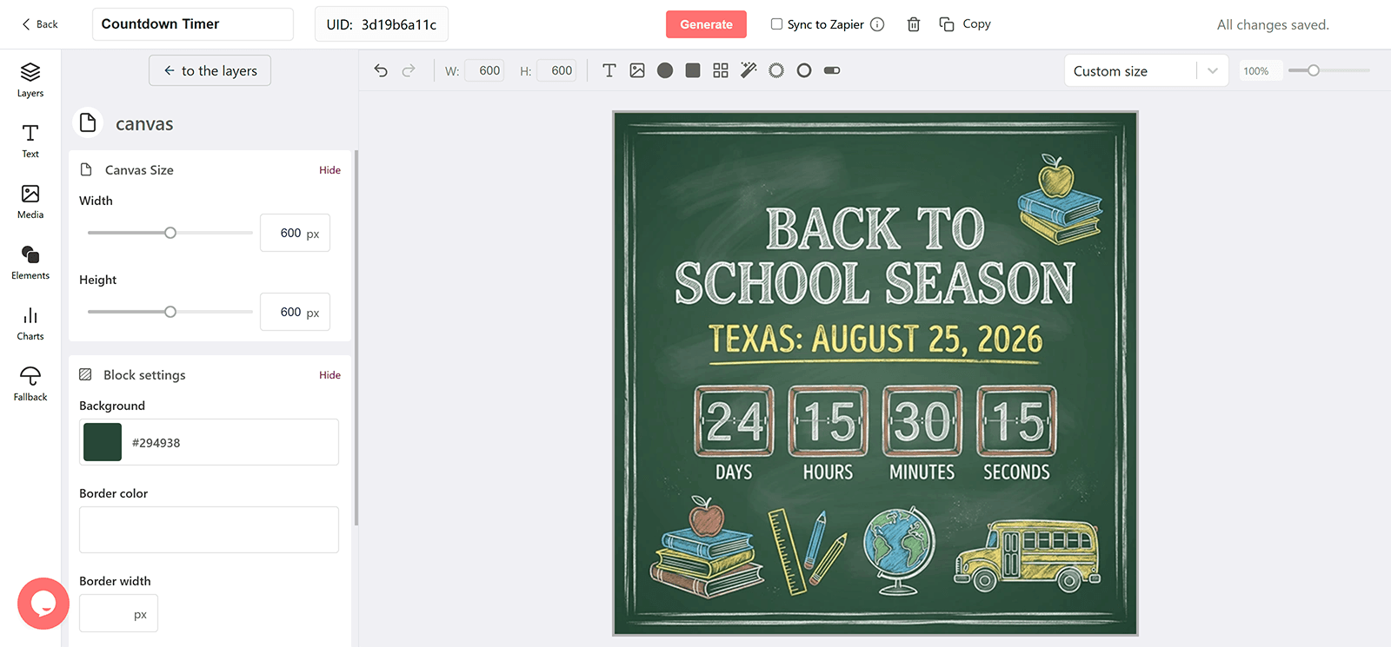Screen dimensions: 1391x647
Task: Hide the Canvas Size section
Action: pos(329,170)
